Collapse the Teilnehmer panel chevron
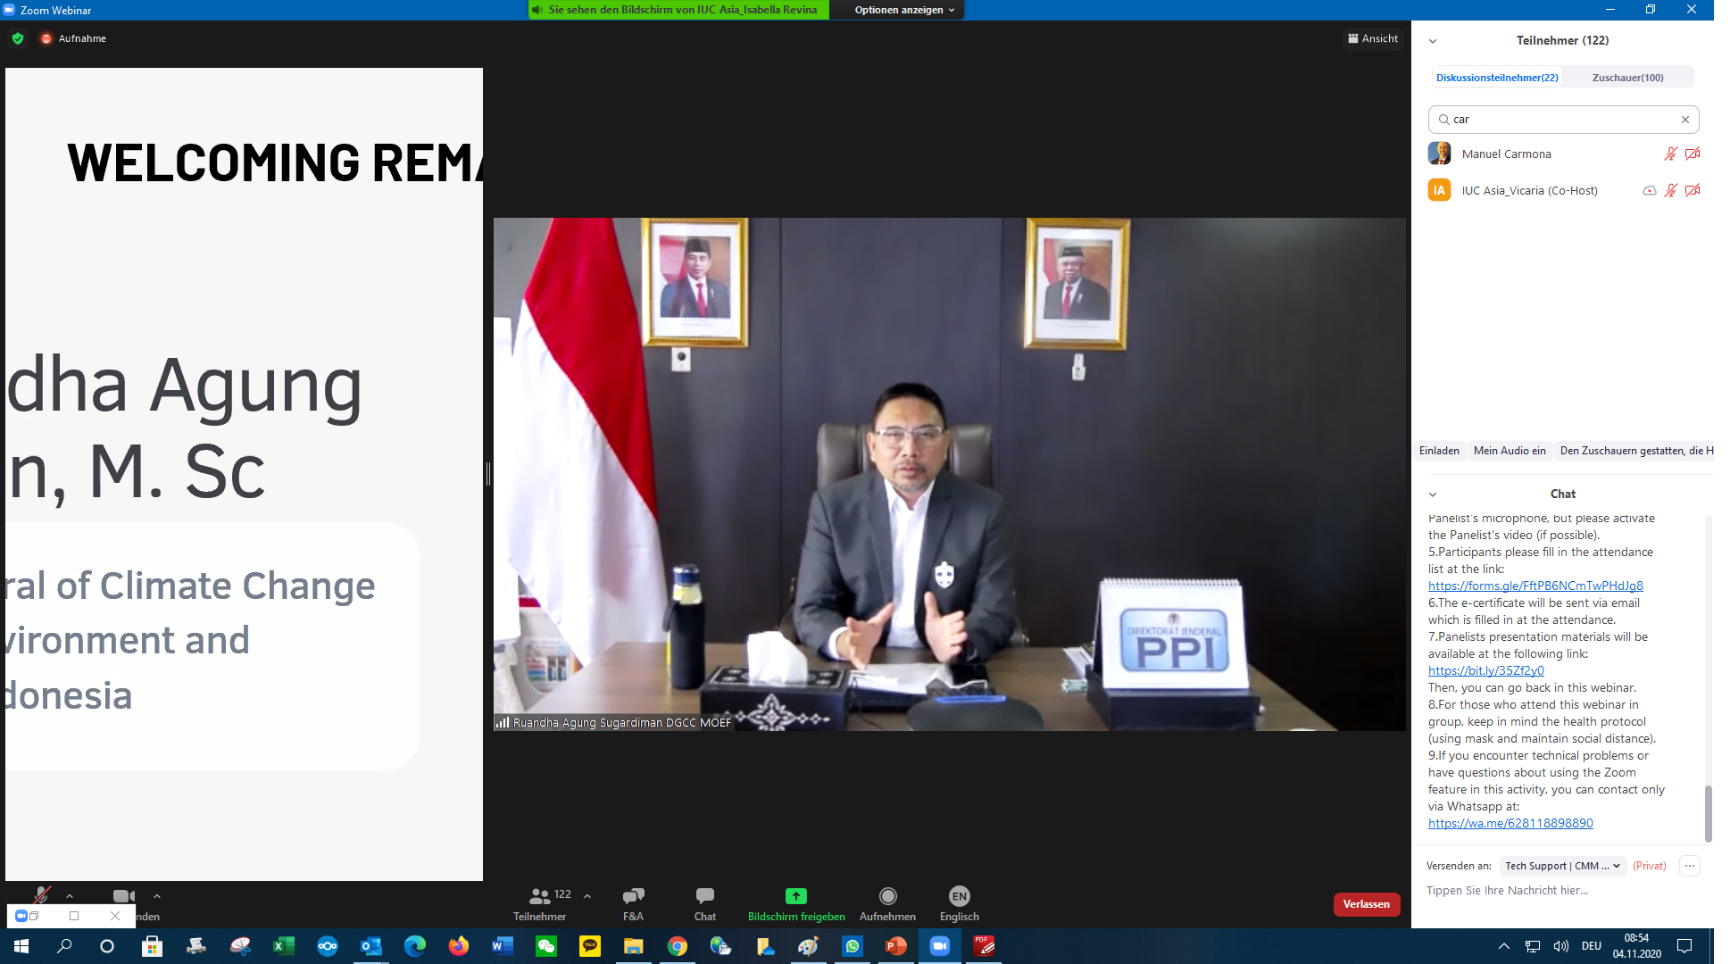Viewport: 1730px width, 964px height. 1433,41
